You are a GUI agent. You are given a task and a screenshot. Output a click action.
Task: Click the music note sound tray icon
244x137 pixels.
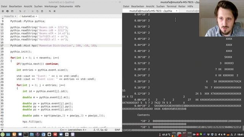[235, 134]
